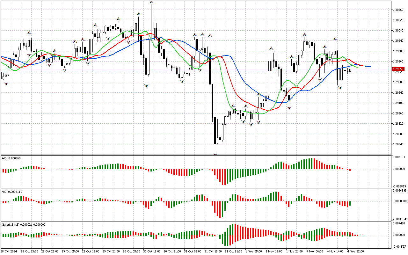Click the 28 Oct 13:00 time label
The width and height of the screenshot is (408, 255).
click(x=29, y=251)
